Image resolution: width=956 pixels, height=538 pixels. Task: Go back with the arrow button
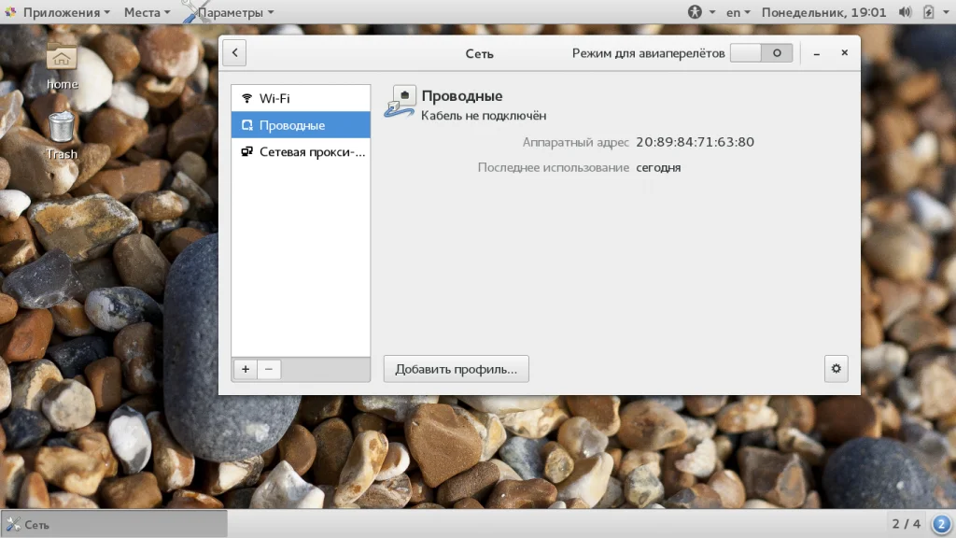(234, 52)
